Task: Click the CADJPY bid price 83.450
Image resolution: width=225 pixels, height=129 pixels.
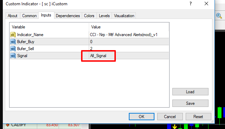Action: tap(52, 125)
